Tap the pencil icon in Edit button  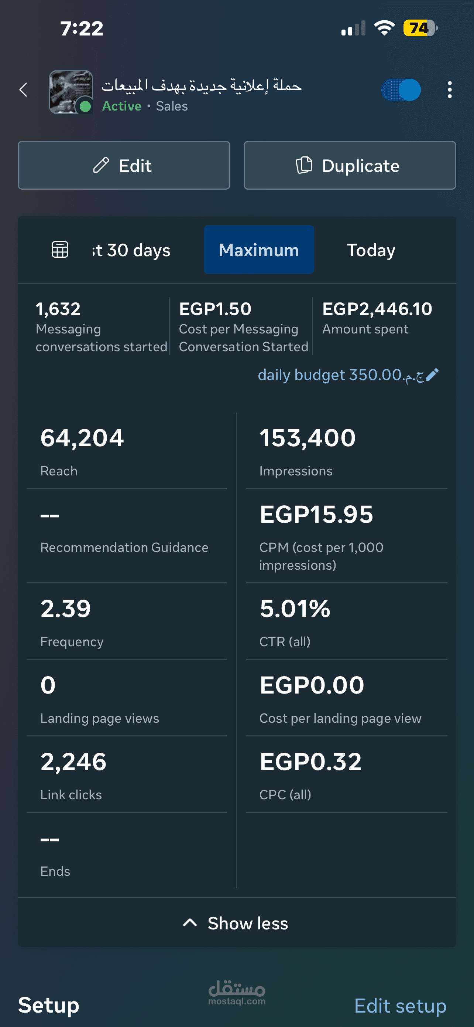(101, 165)
